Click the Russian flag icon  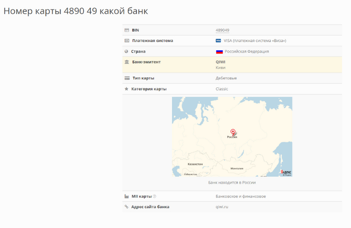pos(219,51)
